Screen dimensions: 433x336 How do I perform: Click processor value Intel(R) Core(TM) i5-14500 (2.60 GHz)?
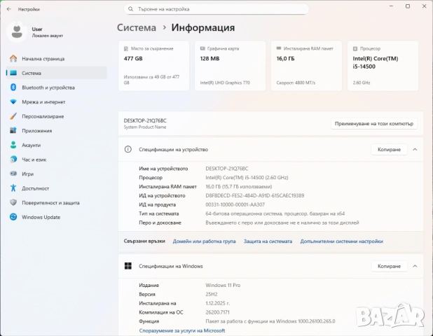[247, 177]
